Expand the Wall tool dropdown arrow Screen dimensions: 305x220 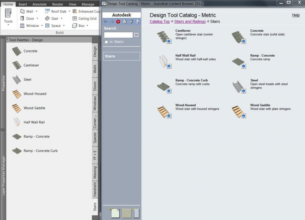pos(36,11)
